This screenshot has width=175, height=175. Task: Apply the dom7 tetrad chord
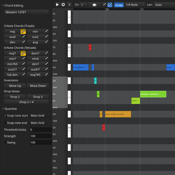pos(35,54)
